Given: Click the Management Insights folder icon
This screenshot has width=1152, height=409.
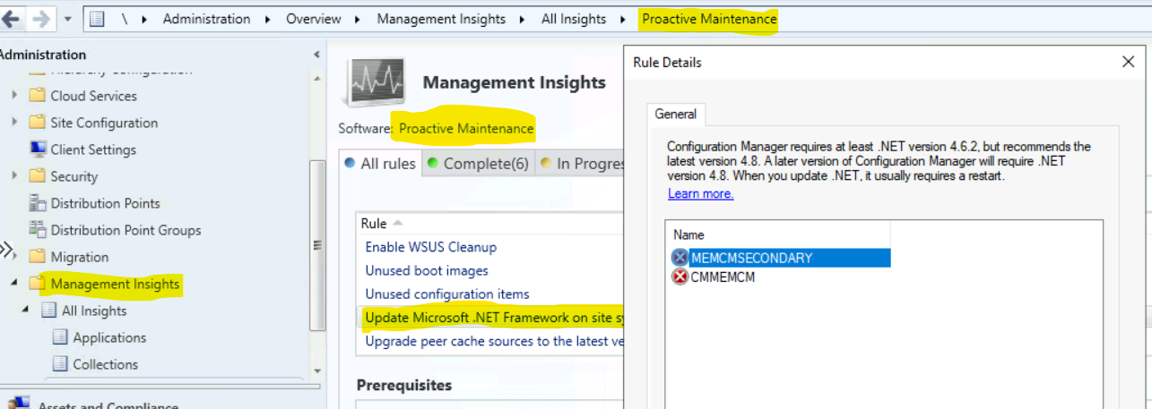Looking at the screenshot, I should (38, 284).
